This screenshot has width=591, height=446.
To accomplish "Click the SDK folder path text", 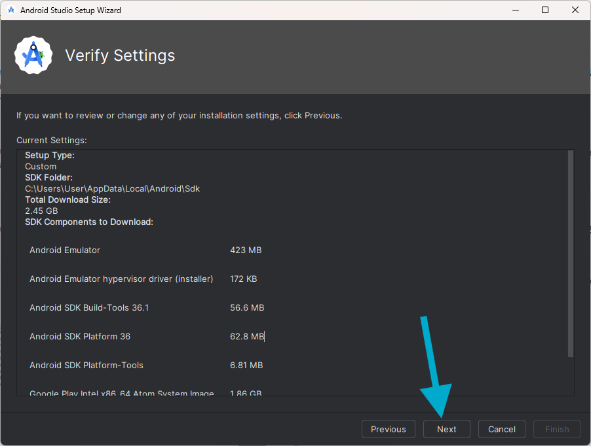I will pyautogui.click(x=112, y=188).
